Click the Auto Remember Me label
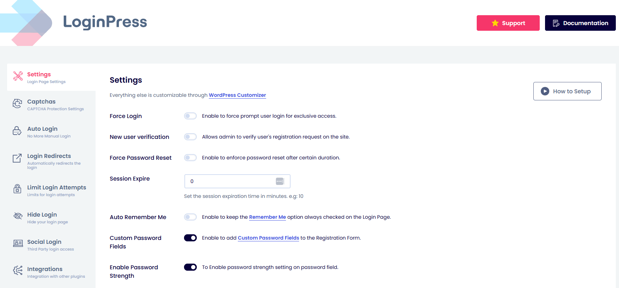Viewport: 619px width, 288px height. (138, 217)
